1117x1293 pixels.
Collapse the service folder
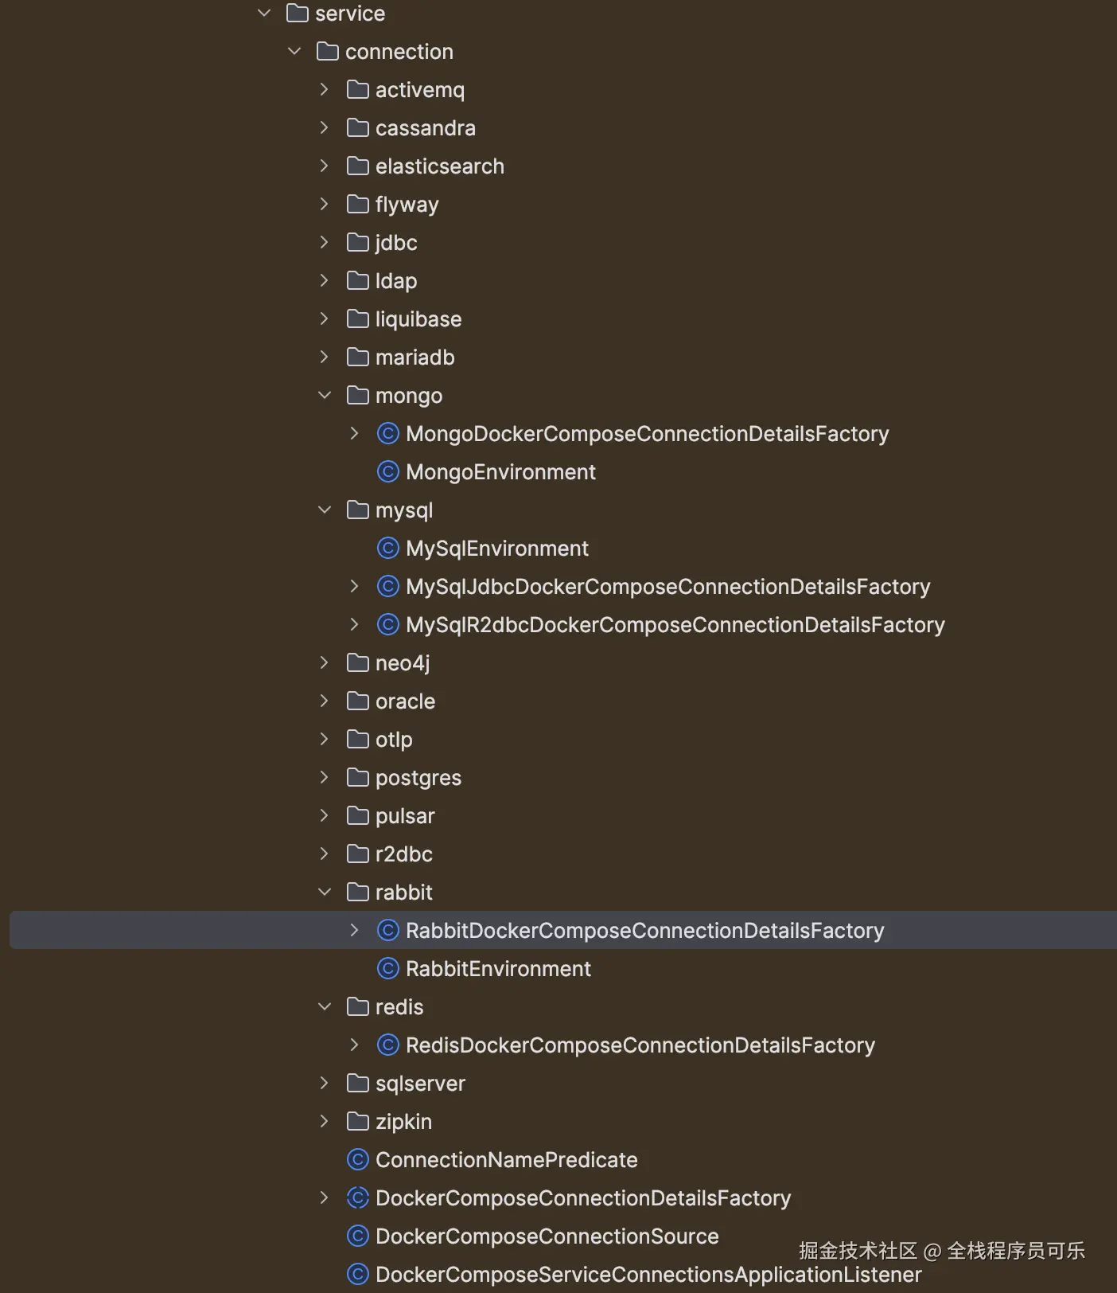click(x=264, y=14)
